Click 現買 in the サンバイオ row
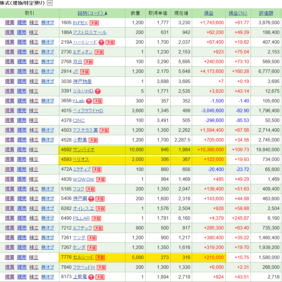 point(9,150)
